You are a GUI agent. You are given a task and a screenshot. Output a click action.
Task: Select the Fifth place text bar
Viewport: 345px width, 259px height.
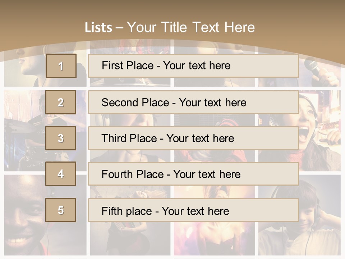click(x=193, y=210)
